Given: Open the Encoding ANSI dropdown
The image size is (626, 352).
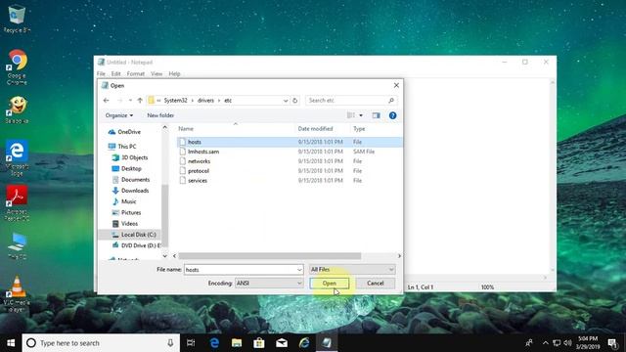Looking at the screenshot, I should [x=269, y=283].
